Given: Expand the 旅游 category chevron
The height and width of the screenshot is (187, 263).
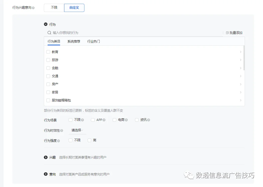Looking at the screenshot, I should coord(241,60).
